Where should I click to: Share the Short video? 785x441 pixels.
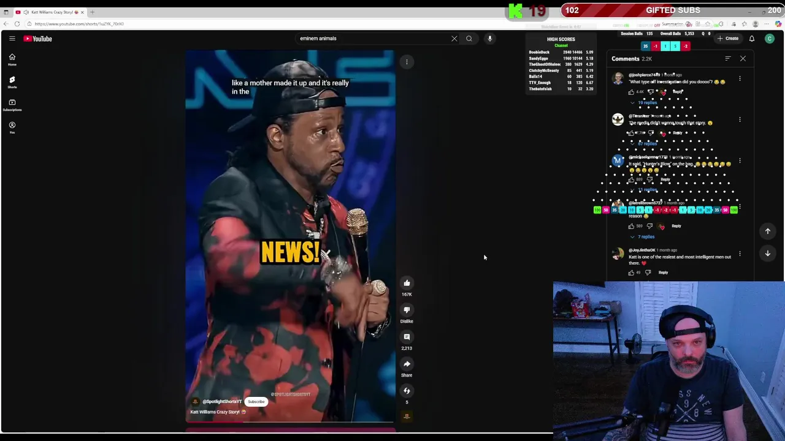pos(407,364)
